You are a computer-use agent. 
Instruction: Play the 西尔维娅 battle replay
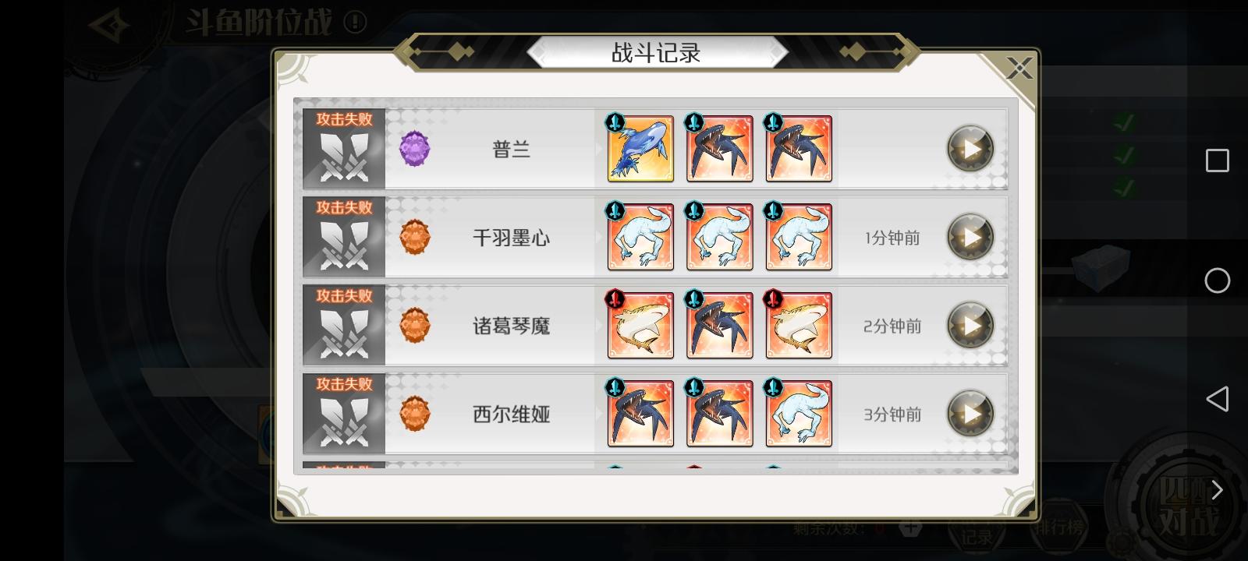tap(970, 413)
